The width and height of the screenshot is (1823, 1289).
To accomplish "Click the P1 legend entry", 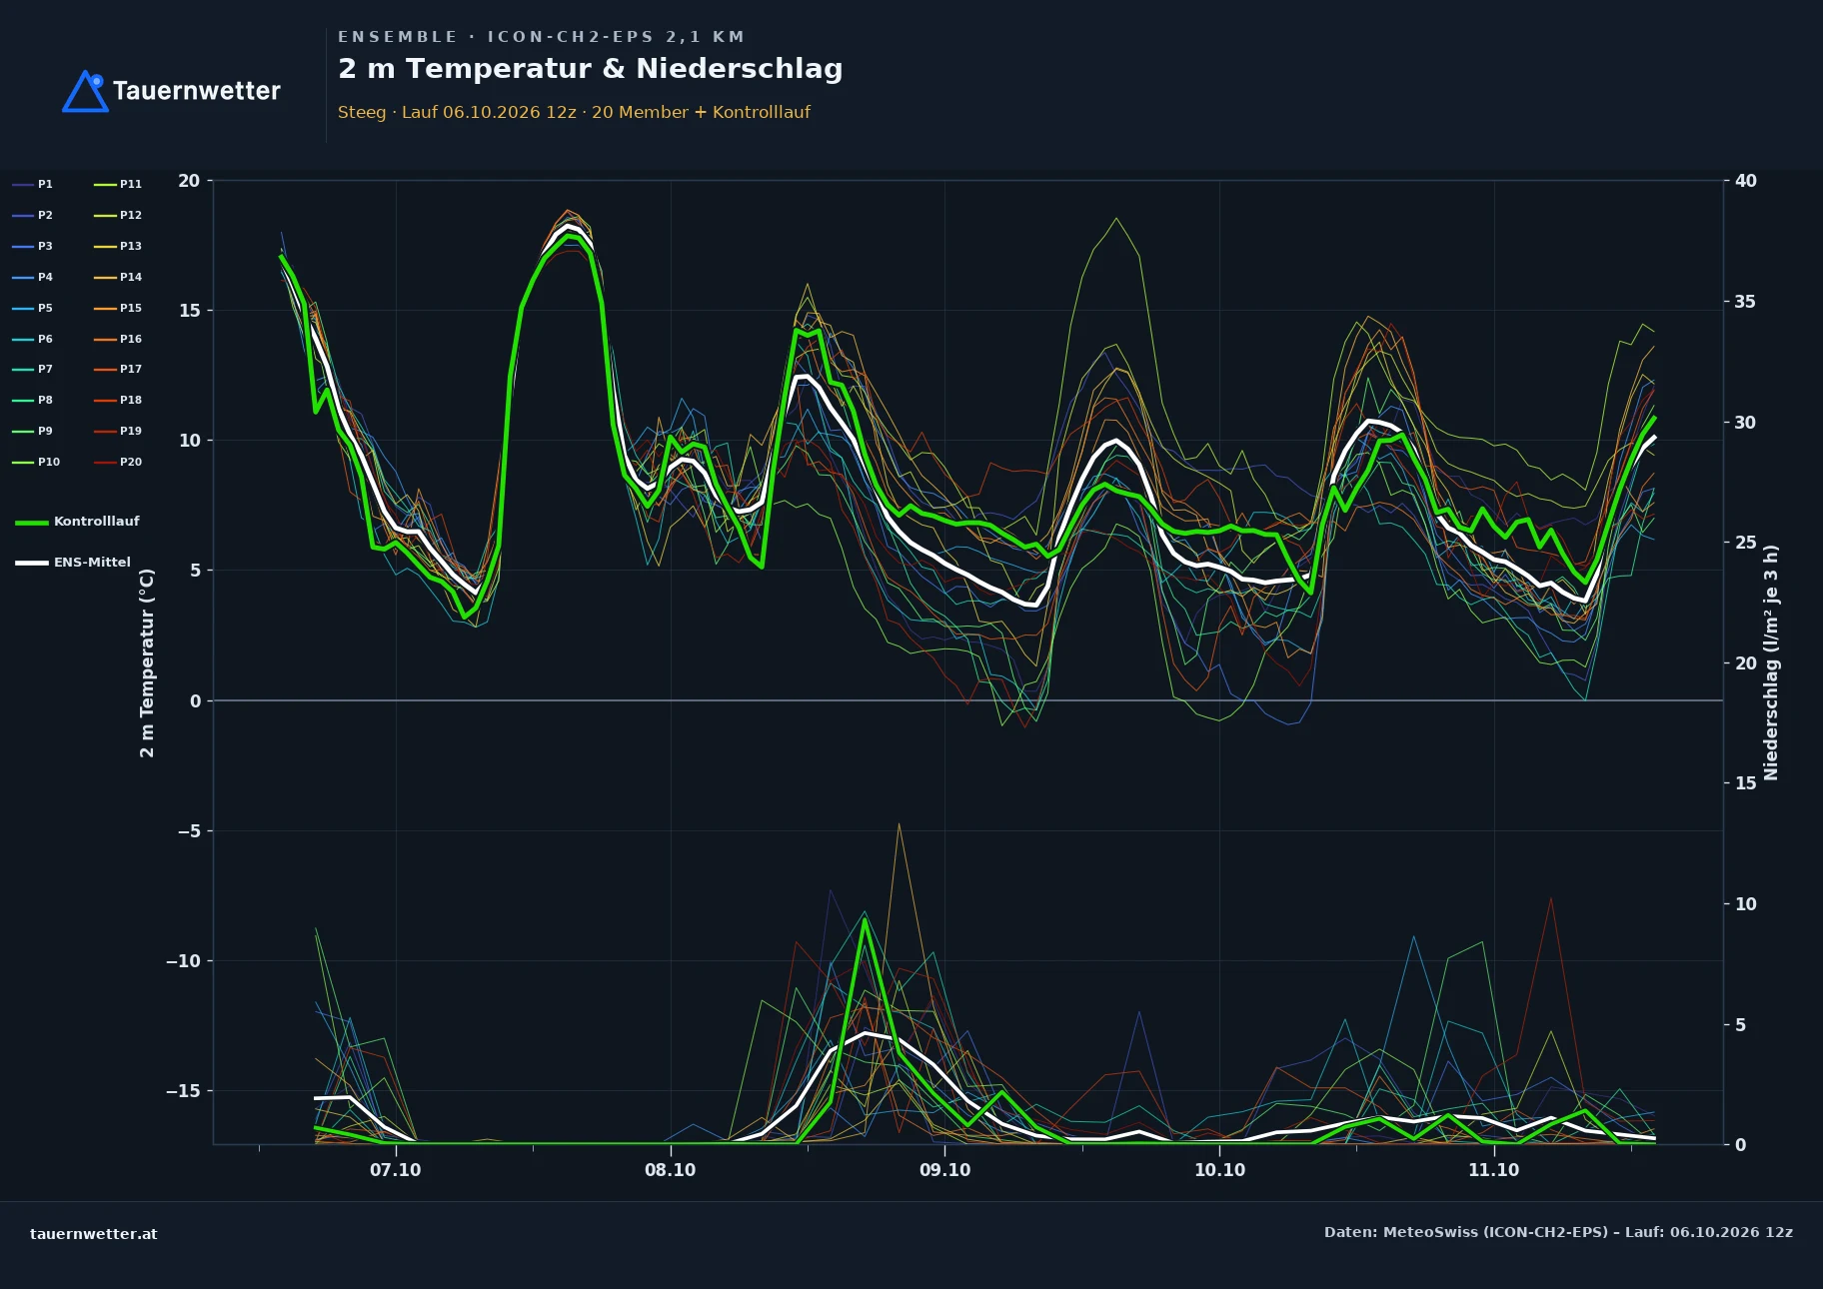I will point(33,184).
